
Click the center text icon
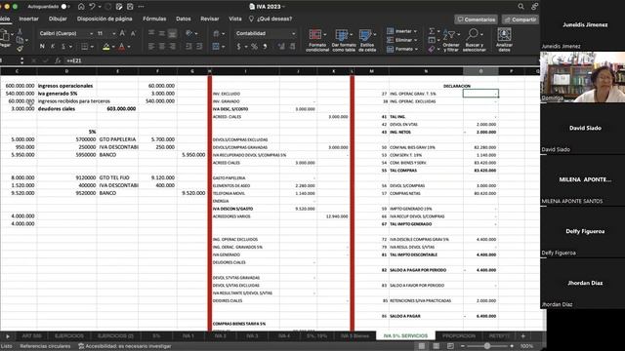161,47
